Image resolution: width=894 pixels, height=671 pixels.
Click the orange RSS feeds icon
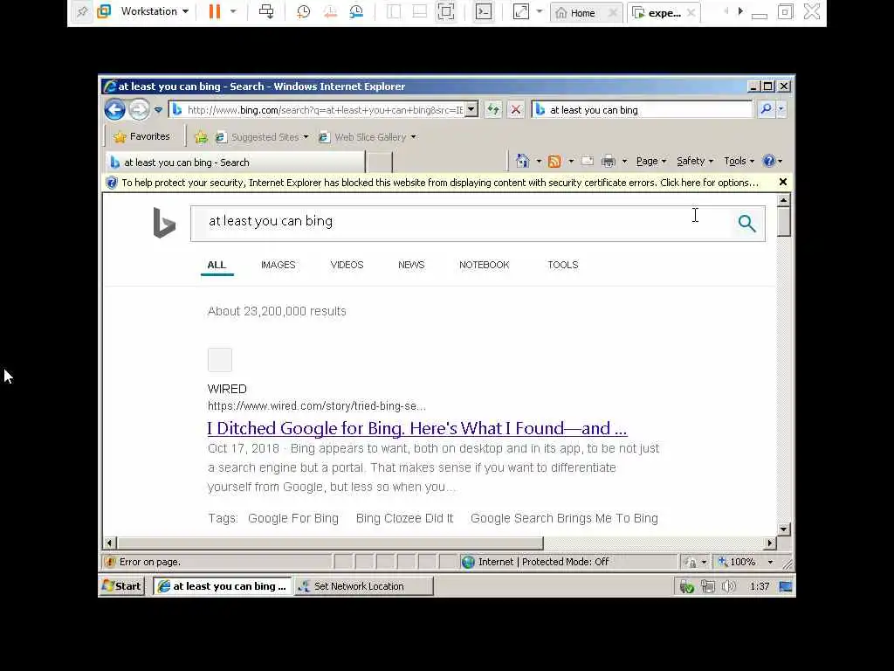click(554, 162)
